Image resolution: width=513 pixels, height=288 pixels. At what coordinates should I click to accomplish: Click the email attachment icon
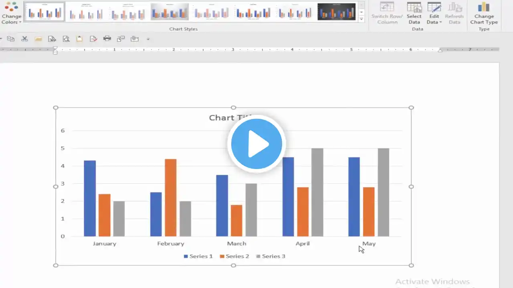pyautogui.click(x=135, y=39)
